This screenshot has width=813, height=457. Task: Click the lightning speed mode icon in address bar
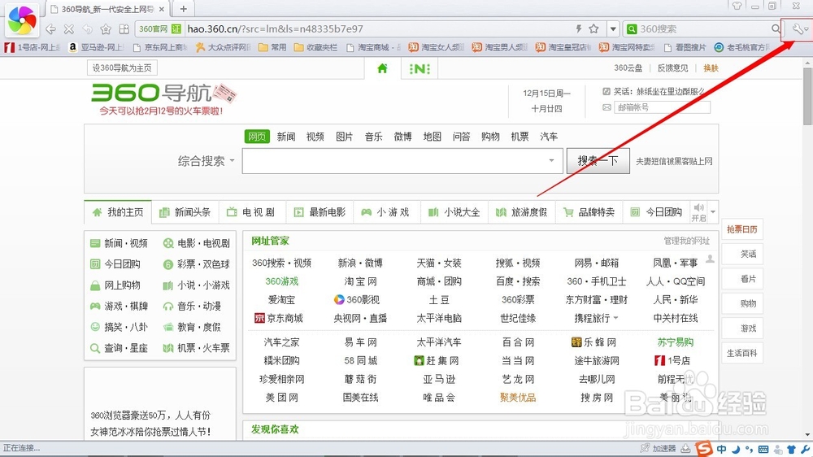[579, 28]
